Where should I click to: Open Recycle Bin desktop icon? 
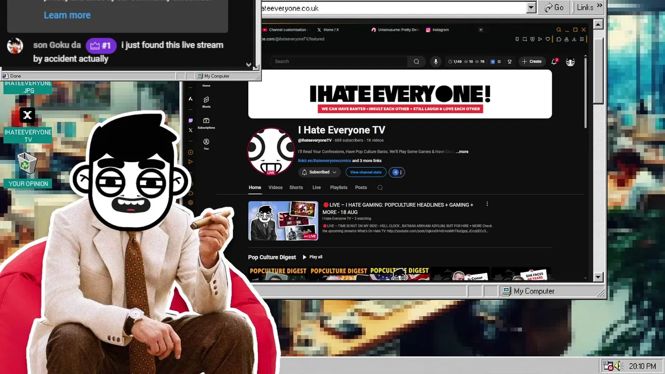28,164
